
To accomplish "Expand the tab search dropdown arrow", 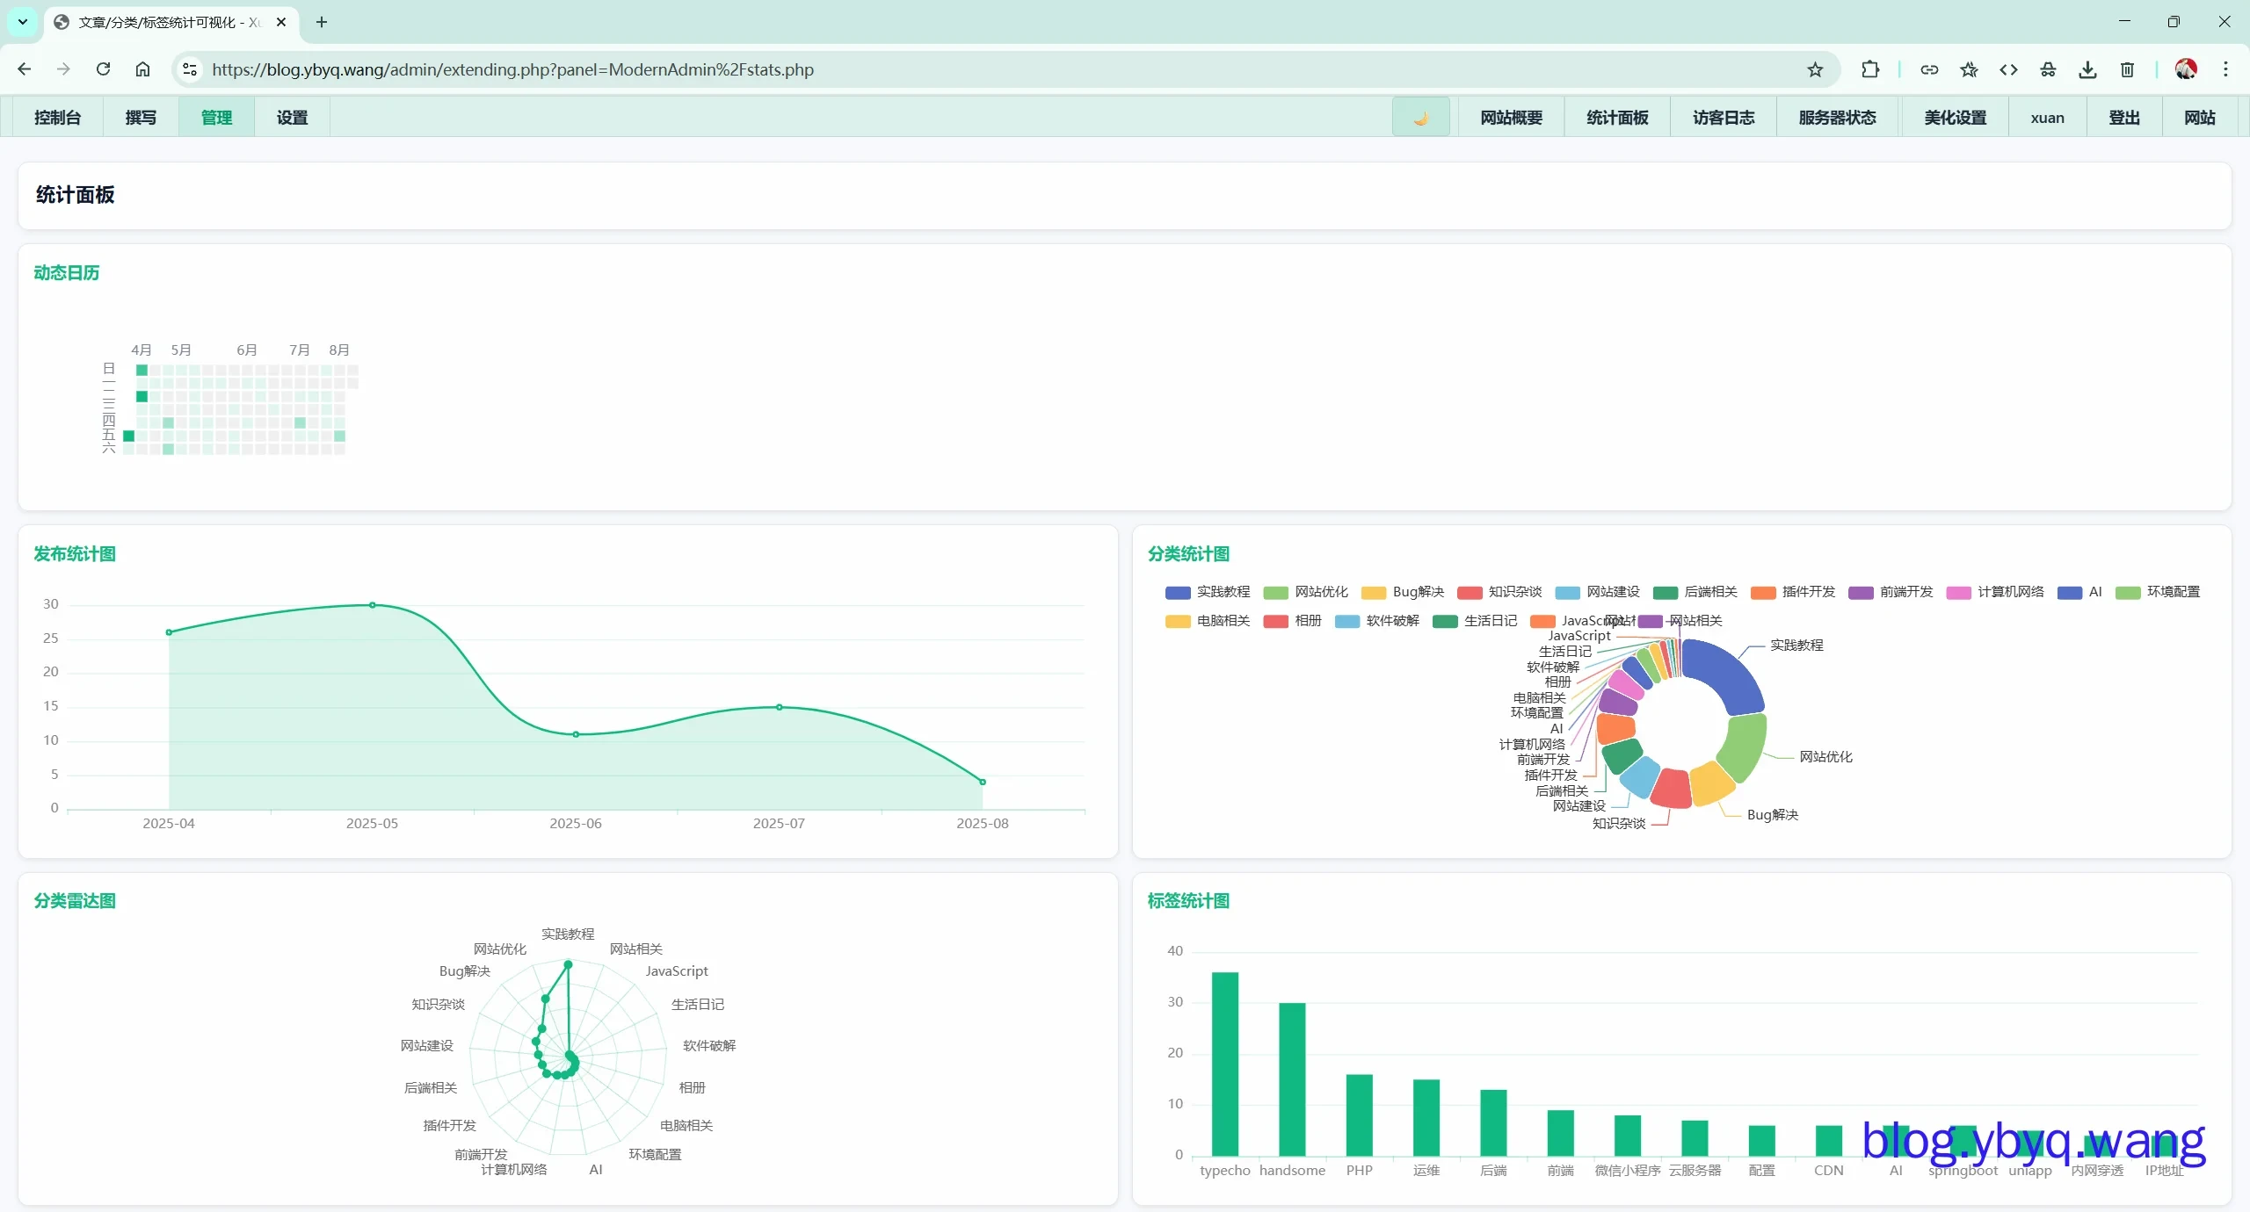I will click(23, 22).
